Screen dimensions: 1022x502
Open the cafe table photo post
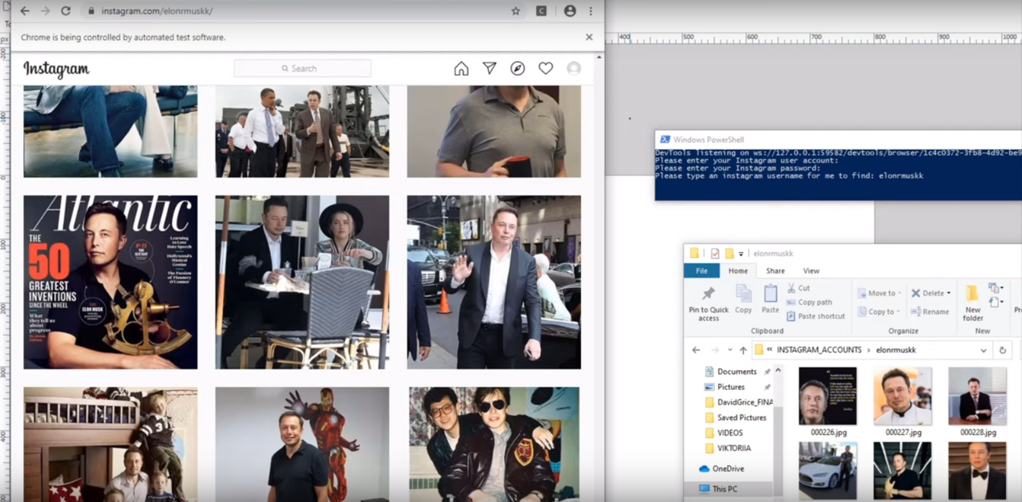coord(302,282)
